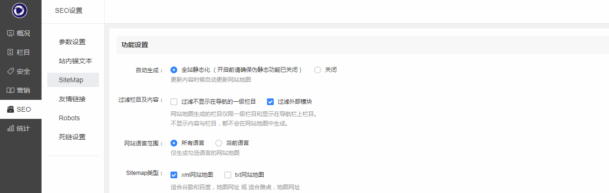Choose 当前语言 language radio
The image size is (609, 193).
[219, 143]
